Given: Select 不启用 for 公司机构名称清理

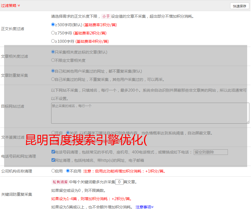Looking at the screenshot, I should tap(68, 171).
